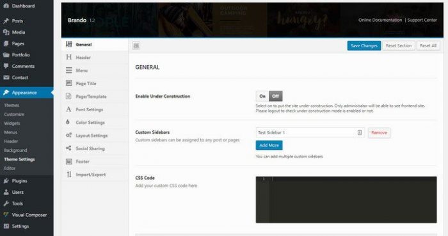Open the Support Center link
The width and height of the screenshot is (448, 236).
click(x=422, y=20)
